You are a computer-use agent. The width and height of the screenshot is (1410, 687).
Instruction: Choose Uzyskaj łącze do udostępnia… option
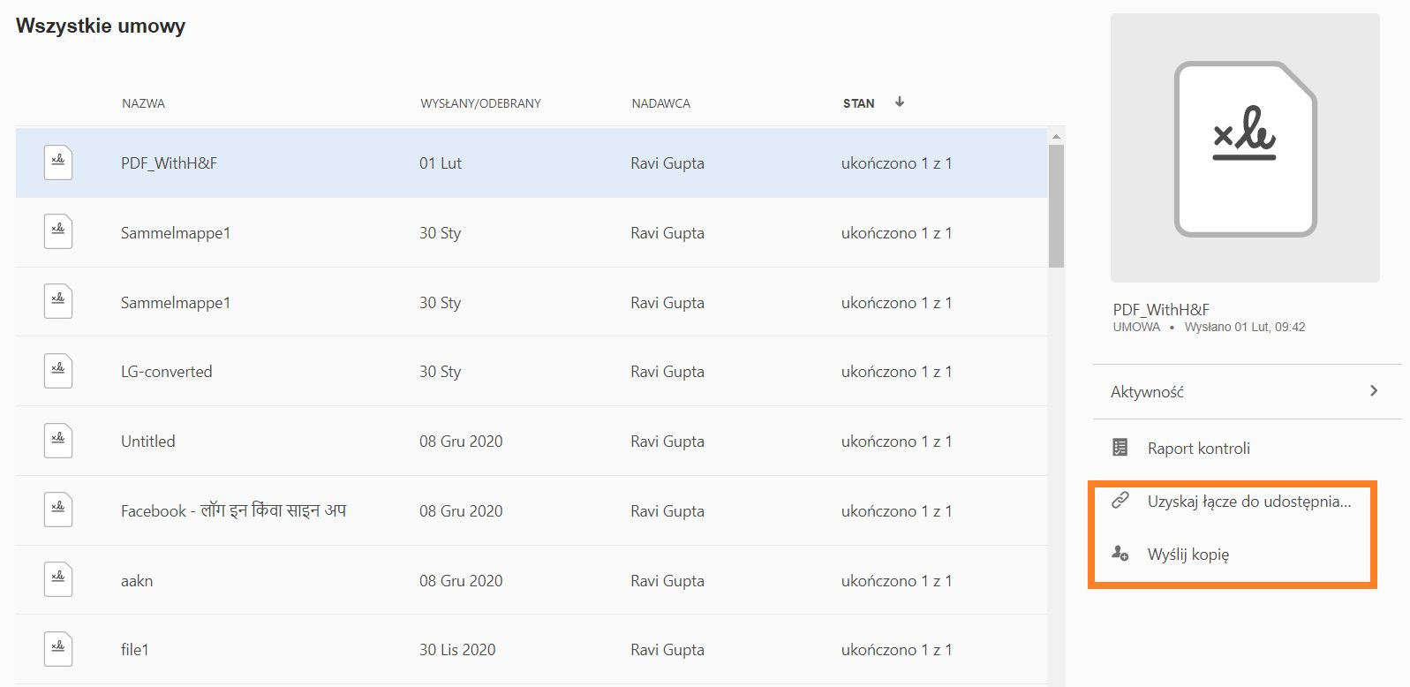pyautogui.click(x=1248, y=502)
